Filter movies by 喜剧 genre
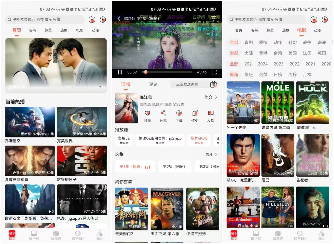 click(x=249, y=42)
